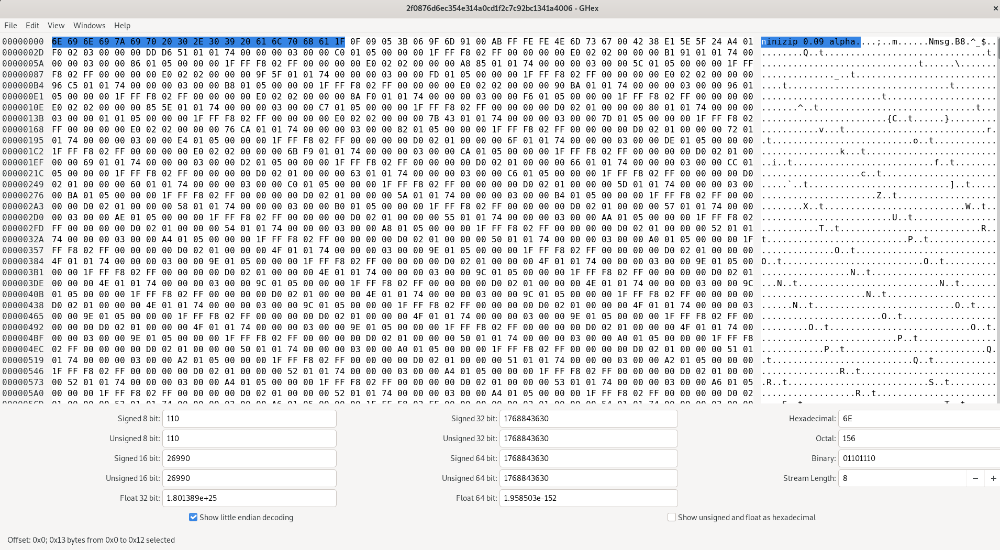The image size is (1000, 550).
Task: Click offset label 00000519
Action: [x=23, y=360]
